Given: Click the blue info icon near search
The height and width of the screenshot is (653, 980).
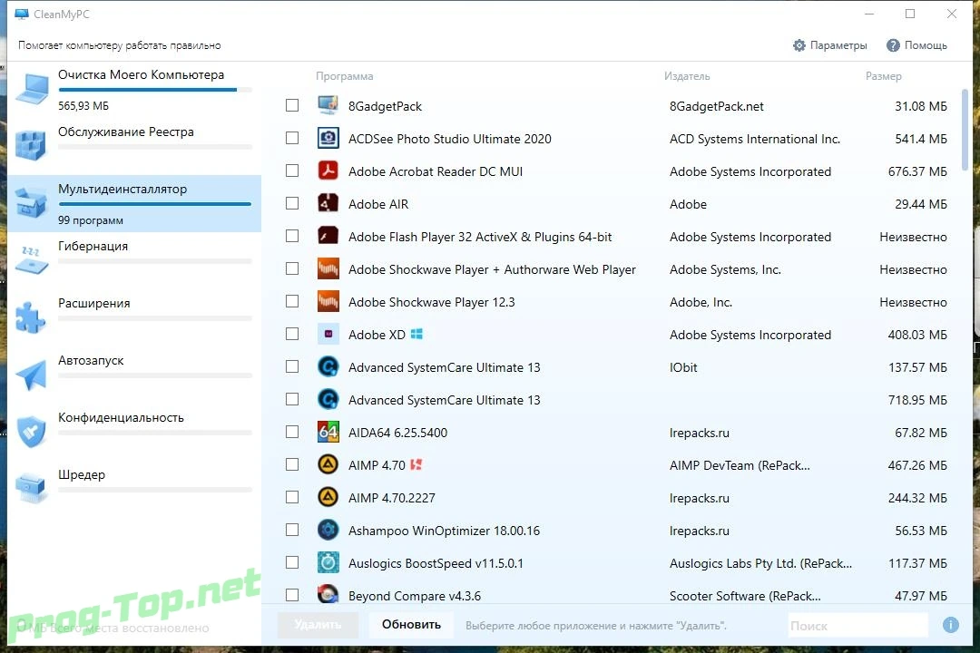Looking at the screenshot, I should [951, 624].
